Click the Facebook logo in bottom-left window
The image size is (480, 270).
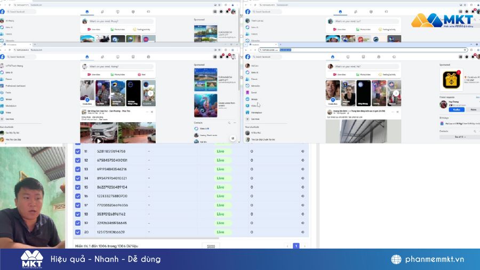pyautogui.click(x=3, y=57)
